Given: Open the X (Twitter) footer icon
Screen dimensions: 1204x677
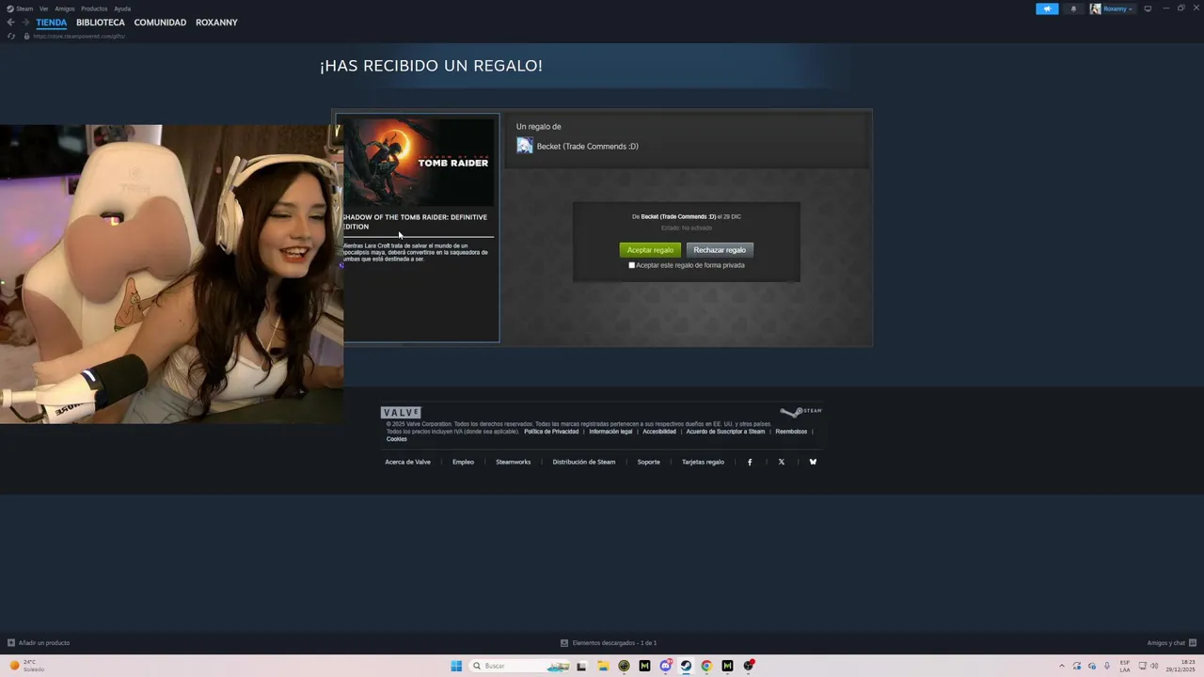Looking at the screenshot, I should (x=781, y=462).
